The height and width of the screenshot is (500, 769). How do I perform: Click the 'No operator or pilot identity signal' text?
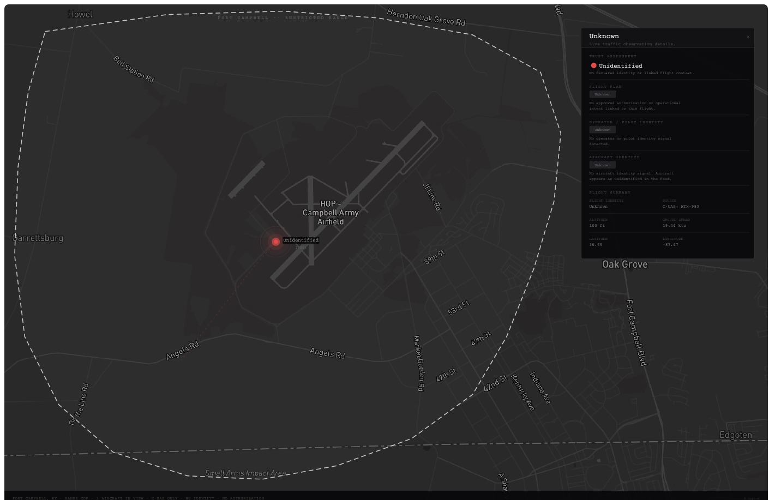pos(630,141)
